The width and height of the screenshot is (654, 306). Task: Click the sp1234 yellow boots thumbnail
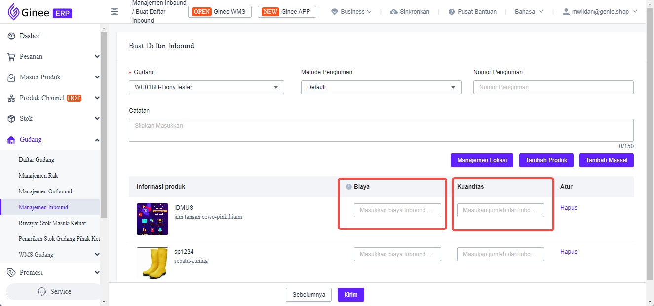(x=153, y=263)
